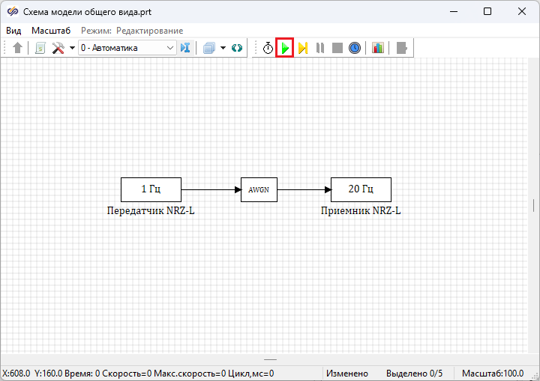Open the bar chart graphs icon
This screenshot has height=381, width=540.
click(x=378, y=48)
